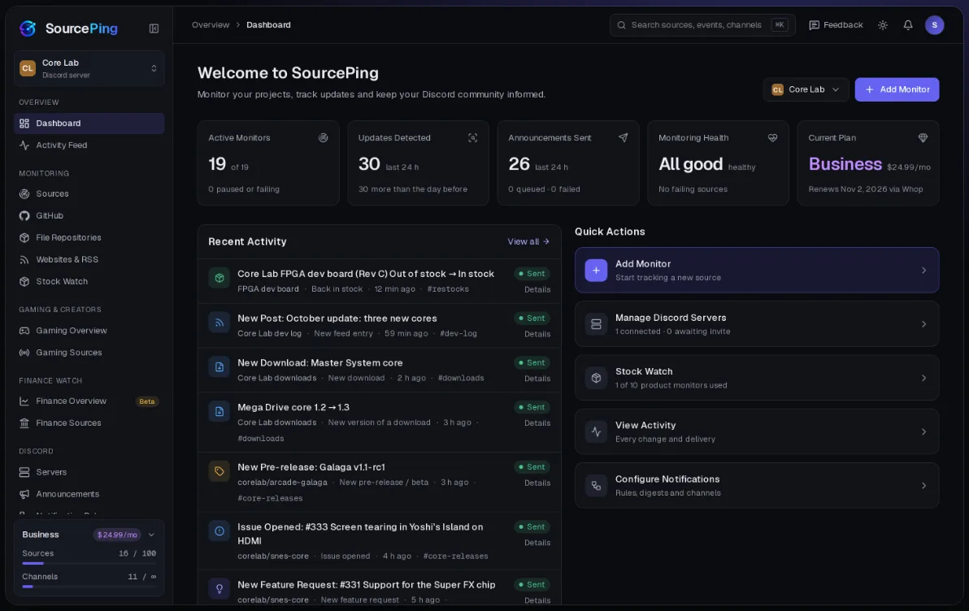
Task: Open Details for Galaga v1.1-rc1 pre-release
Action: [537, 483]
